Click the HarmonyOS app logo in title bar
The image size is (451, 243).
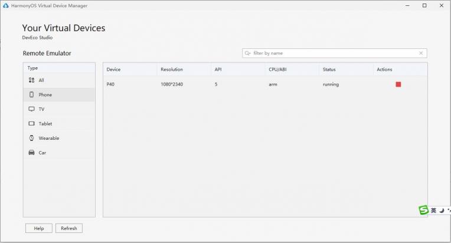(6, 5)
